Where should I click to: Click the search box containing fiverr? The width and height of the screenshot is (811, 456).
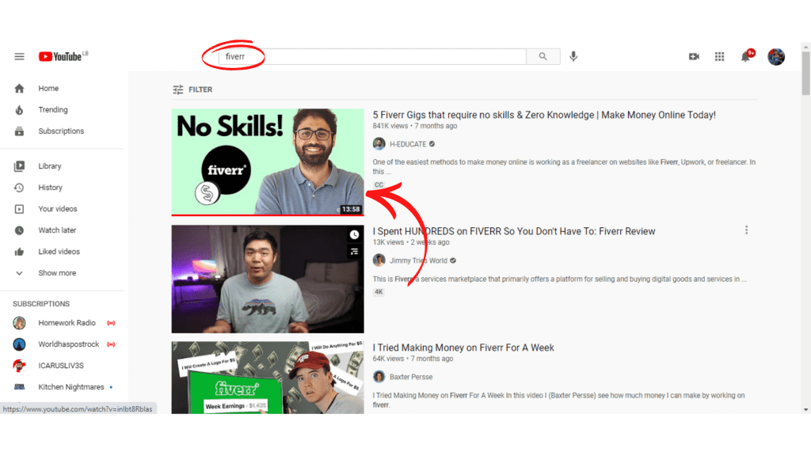(x=372, y=56)
